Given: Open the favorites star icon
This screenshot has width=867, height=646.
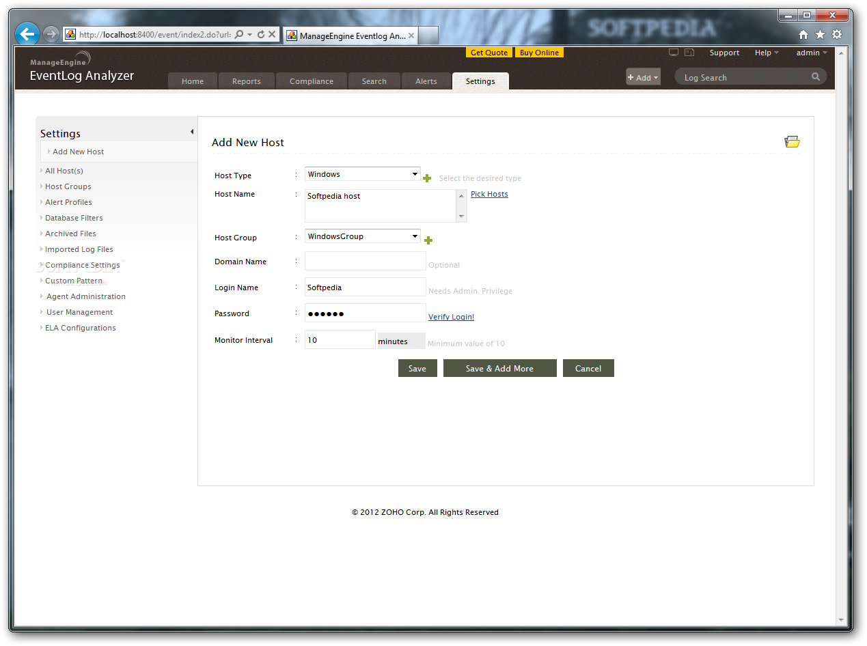Looking at the screenshot, I should click(x=820, y=35).
